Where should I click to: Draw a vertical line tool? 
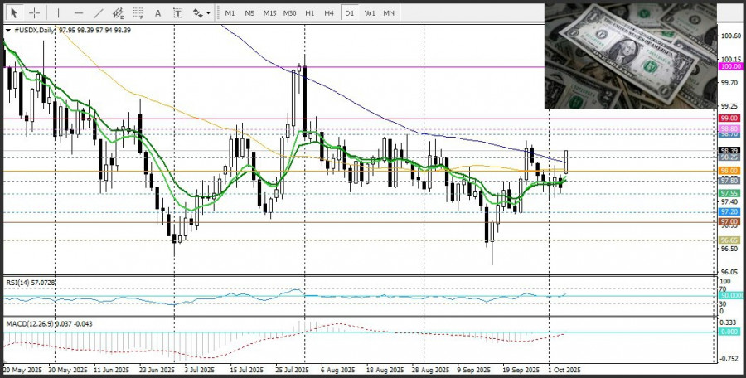coord(58,13)
